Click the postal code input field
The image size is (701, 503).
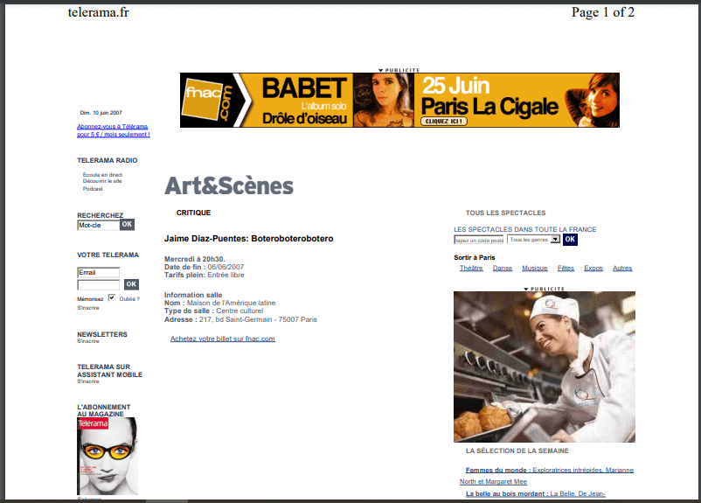[478, 240]
